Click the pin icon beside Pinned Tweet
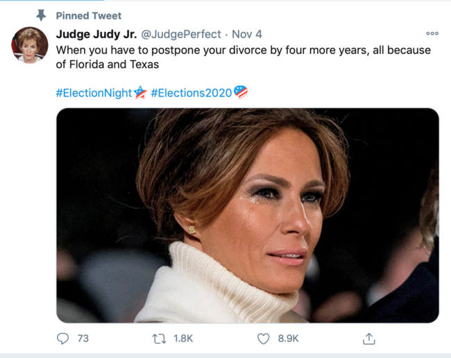 tap(41, 15)
